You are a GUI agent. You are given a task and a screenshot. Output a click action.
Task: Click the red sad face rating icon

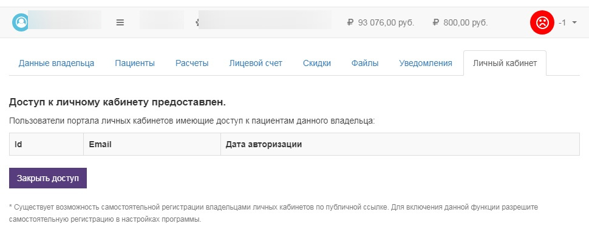542,22
